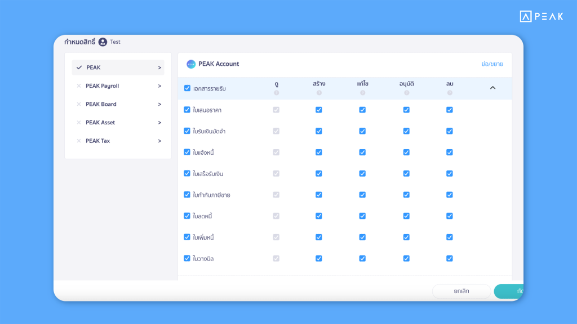Screen dimensions: 577x324
Task: Click the ย่อ/ขยาย link
Action: [x=492, y=64]
